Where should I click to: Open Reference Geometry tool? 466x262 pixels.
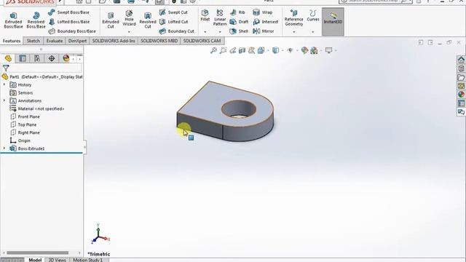[x=293, y=17]
